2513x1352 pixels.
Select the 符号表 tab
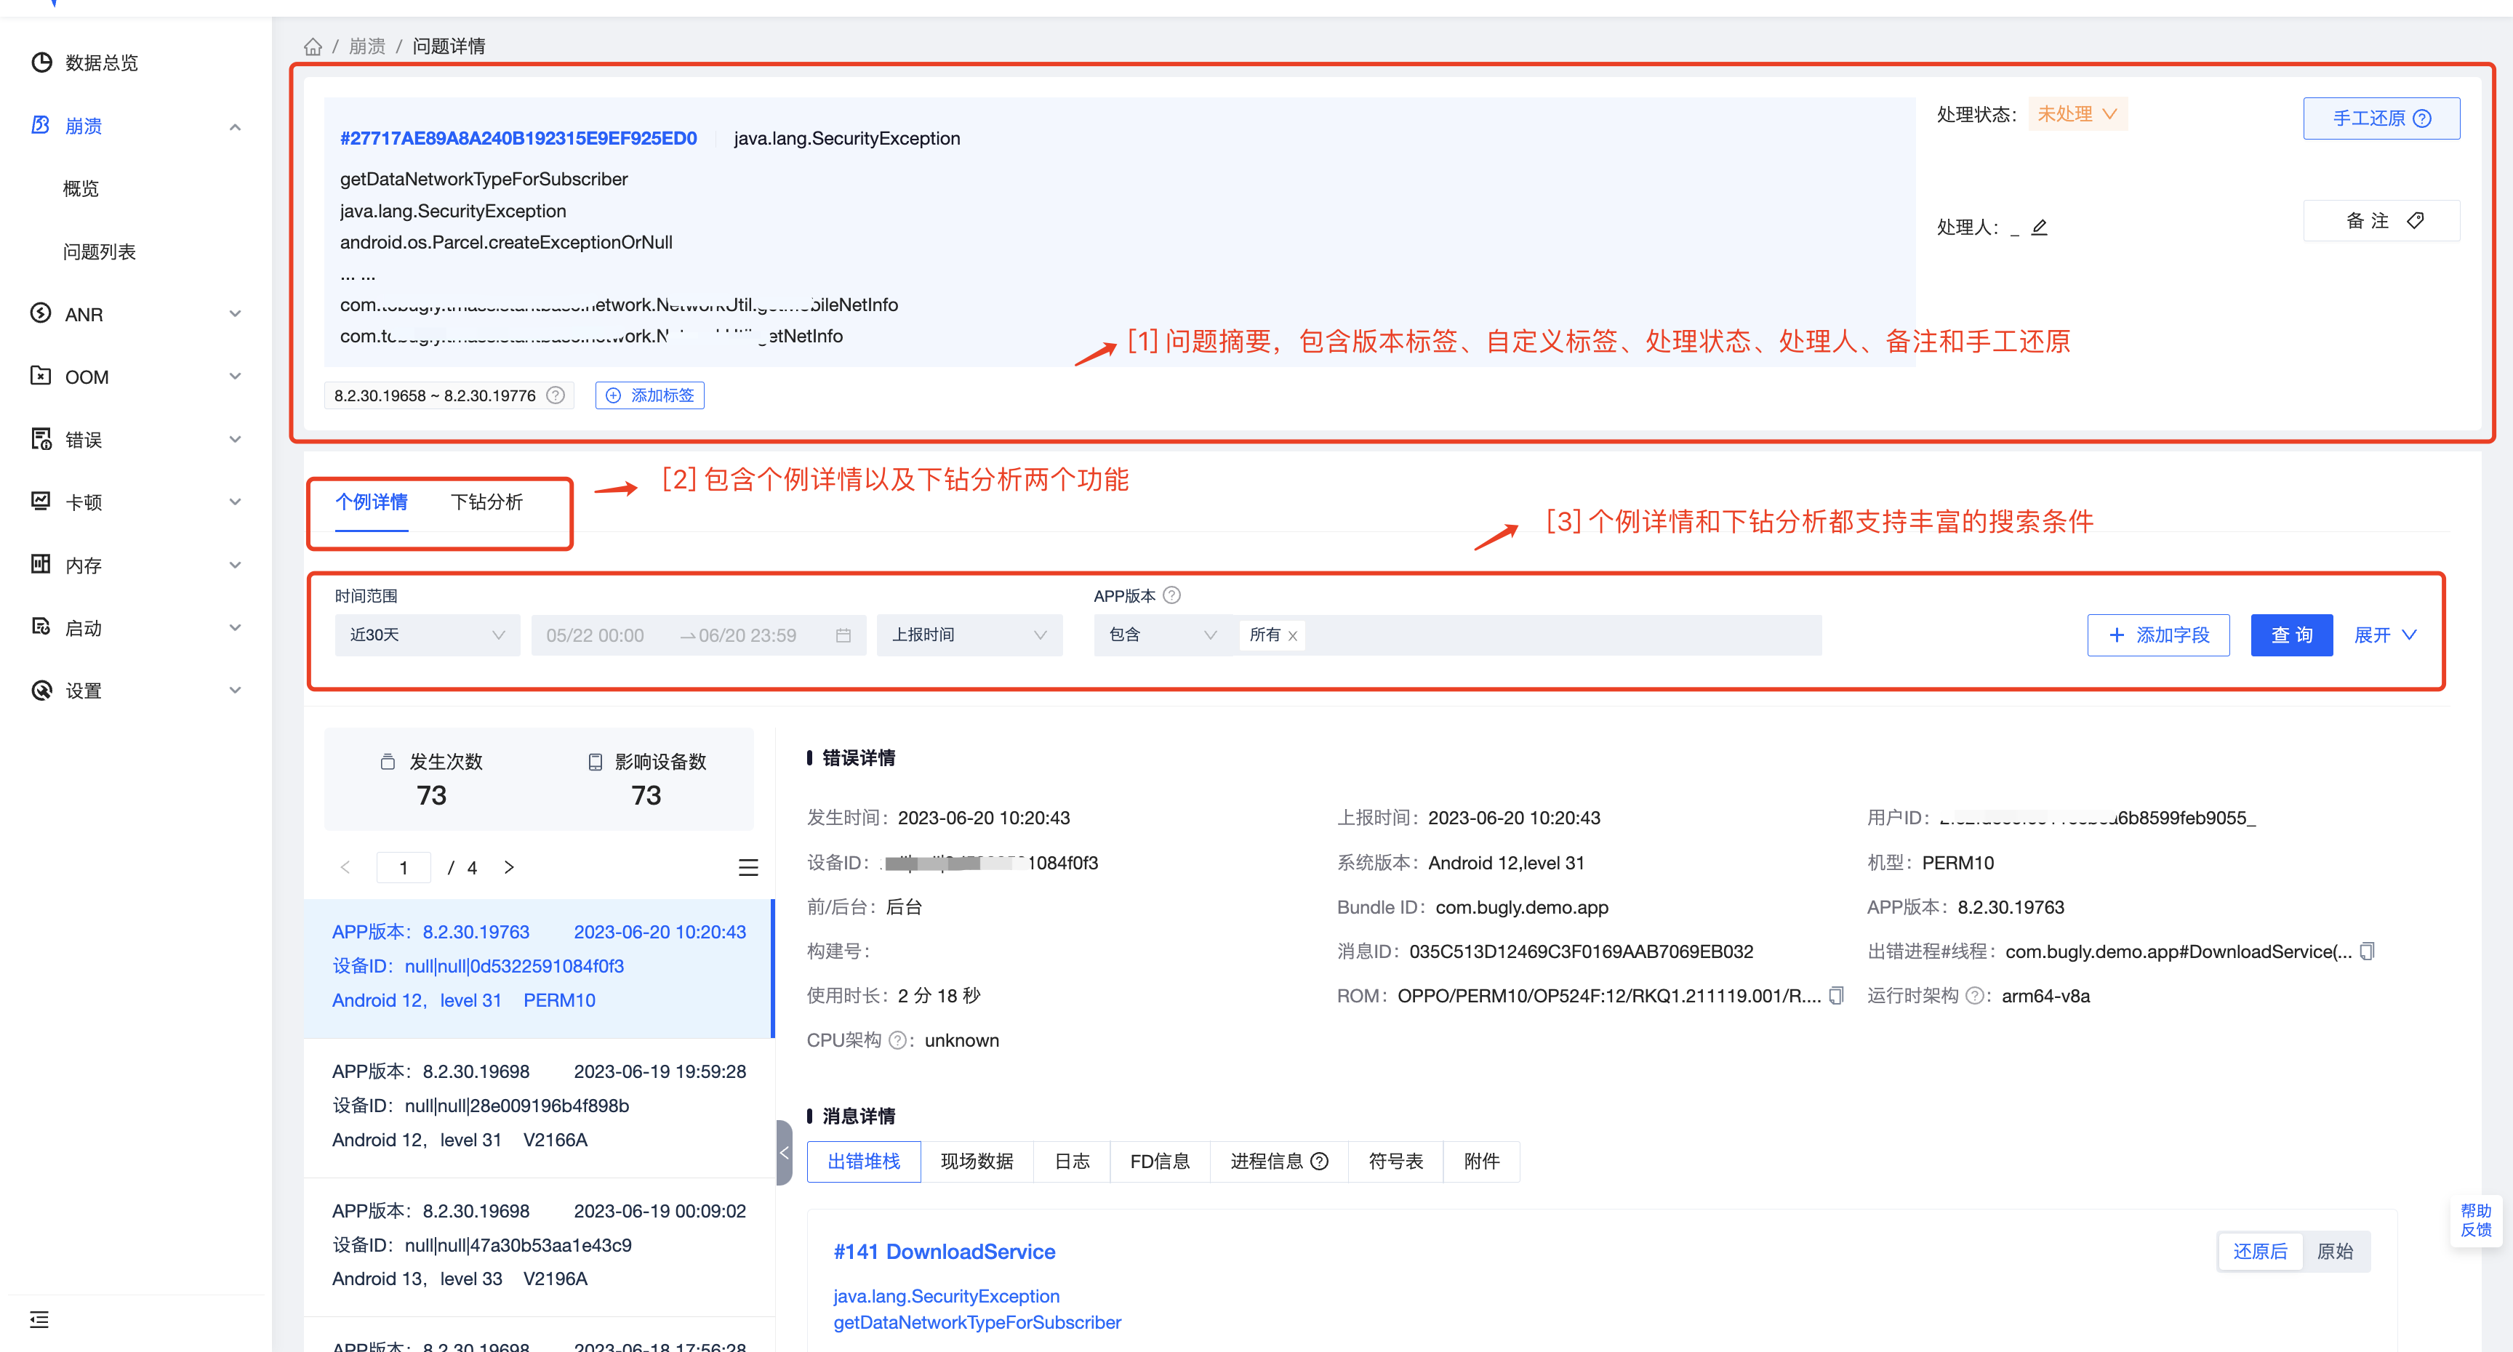1395,1161
